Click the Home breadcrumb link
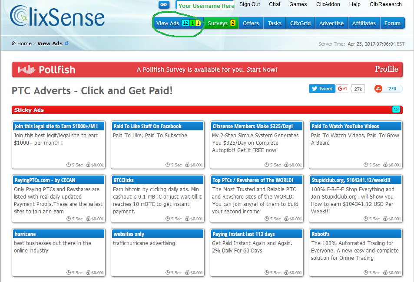The height and width of the screenshot is (282, 414). pyautogui.click(x=24, y=43)
